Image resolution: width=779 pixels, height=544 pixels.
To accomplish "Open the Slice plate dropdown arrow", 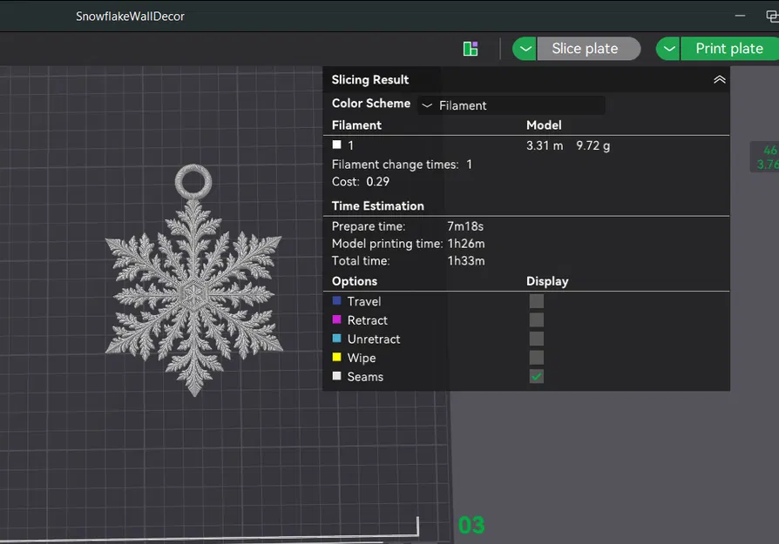I will tap(525, 49).
